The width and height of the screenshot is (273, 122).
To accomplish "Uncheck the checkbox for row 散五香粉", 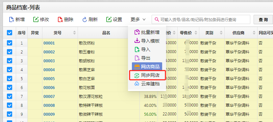I will point(10,52).
